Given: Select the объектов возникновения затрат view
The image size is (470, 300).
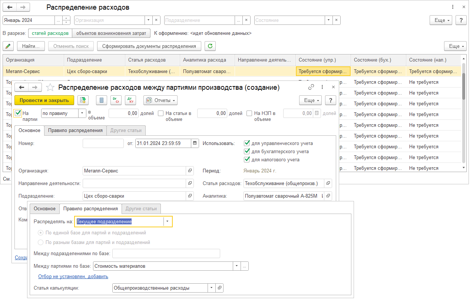Looking at the screenshot, I should click(111, 33).
